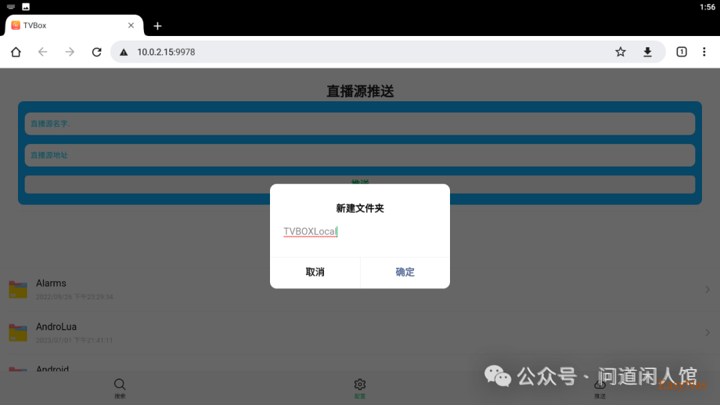Click the 1:56 clock in status bar
Image resolution: width=720 pixels, height=405 pixels.
point(707,7)
